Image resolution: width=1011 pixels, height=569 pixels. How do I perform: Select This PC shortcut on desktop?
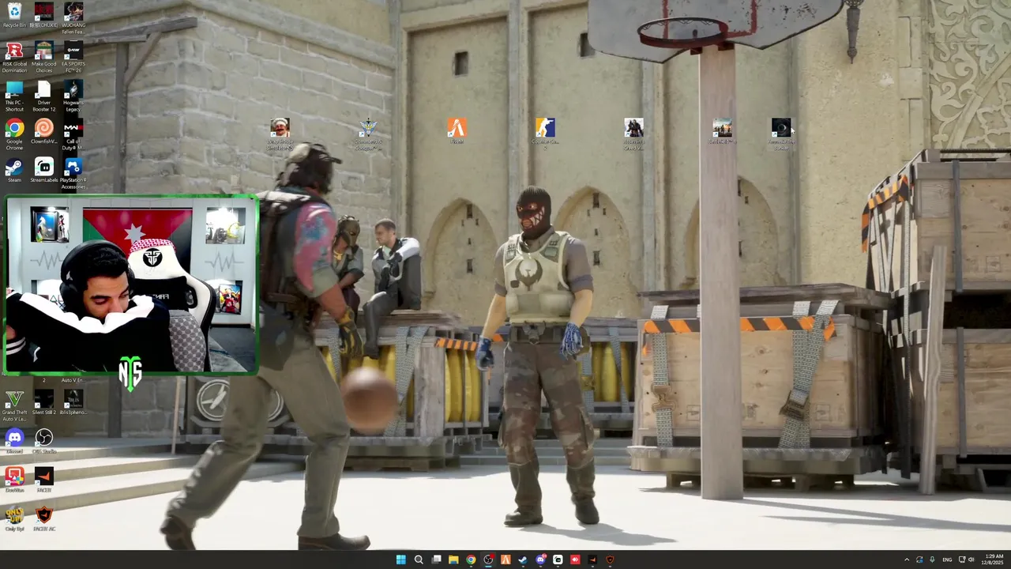(x=14, y=96)
